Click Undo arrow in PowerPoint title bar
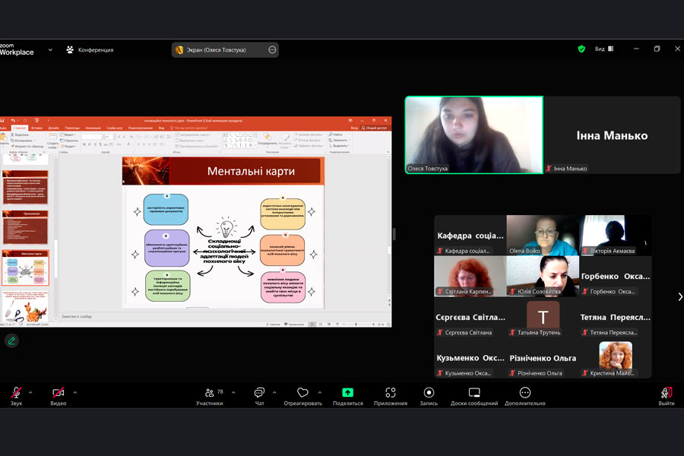 pyautogui.click(x=14, y=120)
